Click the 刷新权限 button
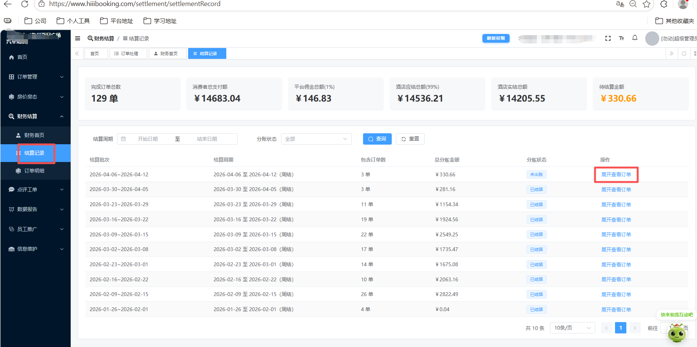This screenshot has height=347, width=697. click(x=496, y=39)
